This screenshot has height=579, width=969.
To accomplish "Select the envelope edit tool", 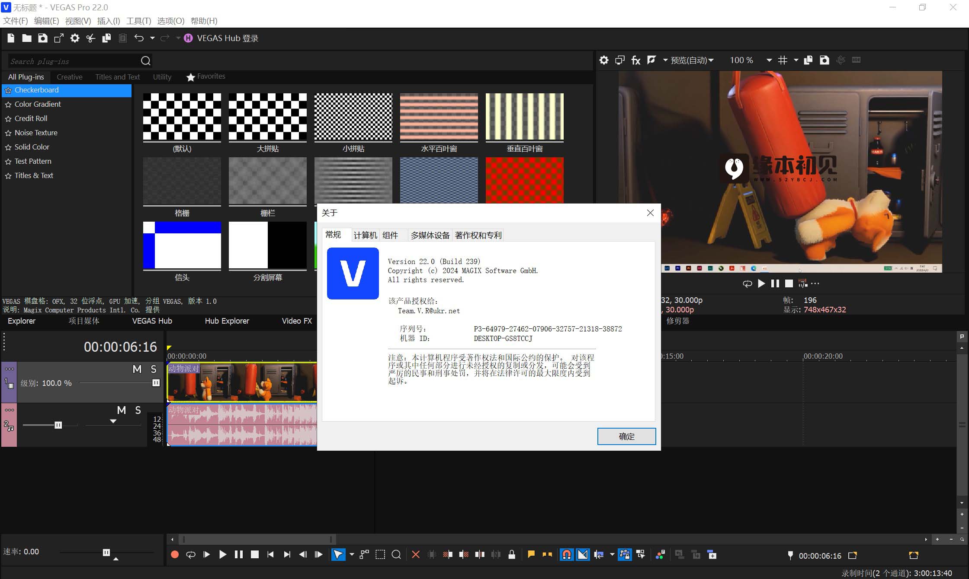I will point(364,554).
